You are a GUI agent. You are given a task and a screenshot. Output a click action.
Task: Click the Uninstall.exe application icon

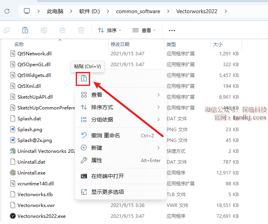13,173
